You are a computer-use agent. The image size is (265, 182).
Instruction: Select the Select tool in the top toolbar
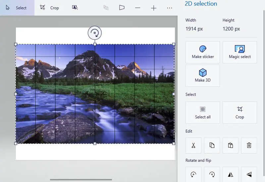(17, 8)
